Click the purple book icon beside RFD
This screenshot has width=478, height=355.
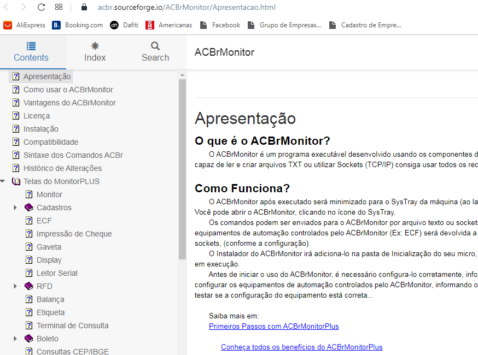tap(29, 286)
